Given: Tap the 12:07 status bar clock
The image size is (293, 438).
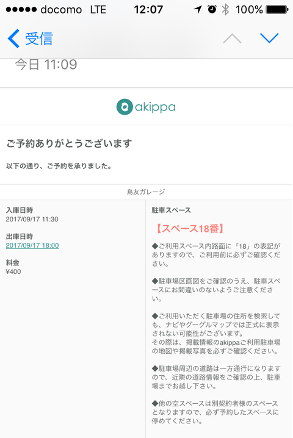Looking at the screenshot, I should 148,10.
